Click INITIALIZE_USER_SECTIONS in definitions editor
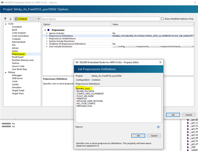This screenshot has height=151, width=198. tap(90, 101)
